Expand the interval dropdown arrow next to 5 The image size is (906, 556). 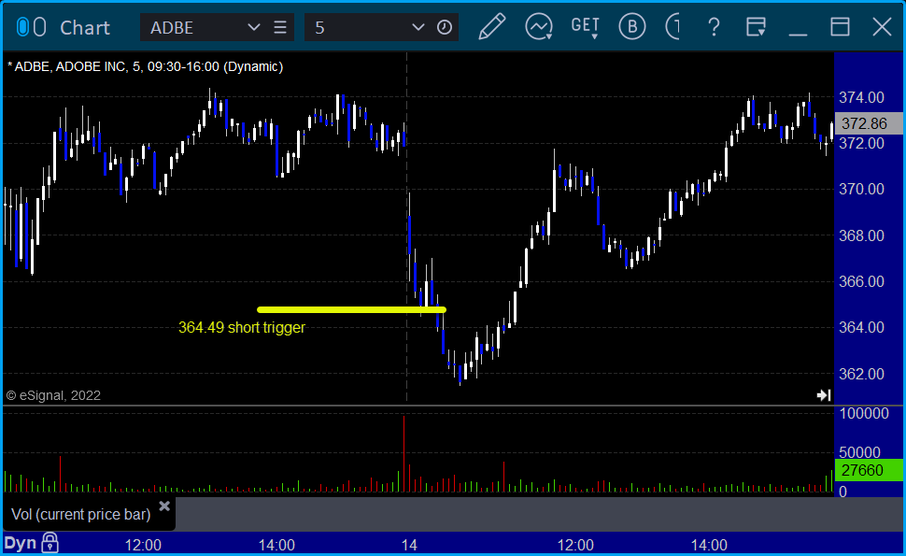tap(418, 27)
